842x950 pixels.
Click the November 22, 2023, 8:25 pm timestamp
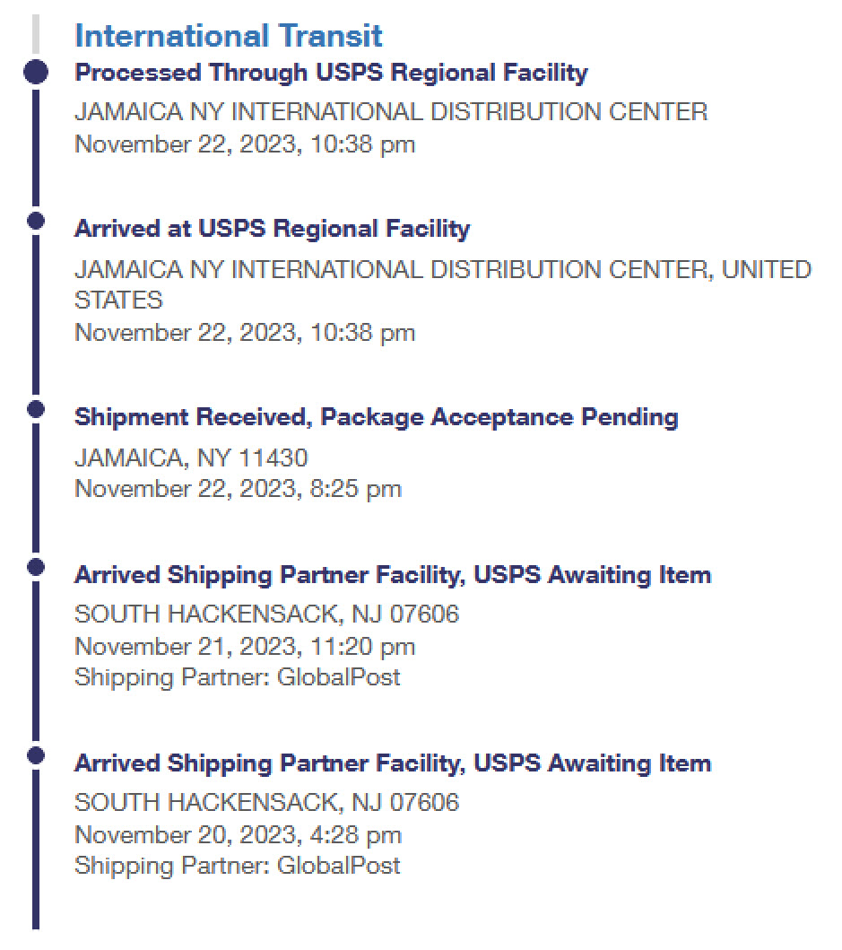pos(238,489)
